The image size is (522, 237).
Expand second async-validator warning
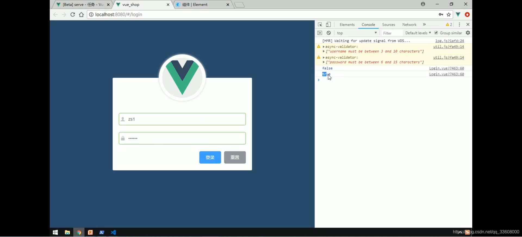(x=324, y=58)
